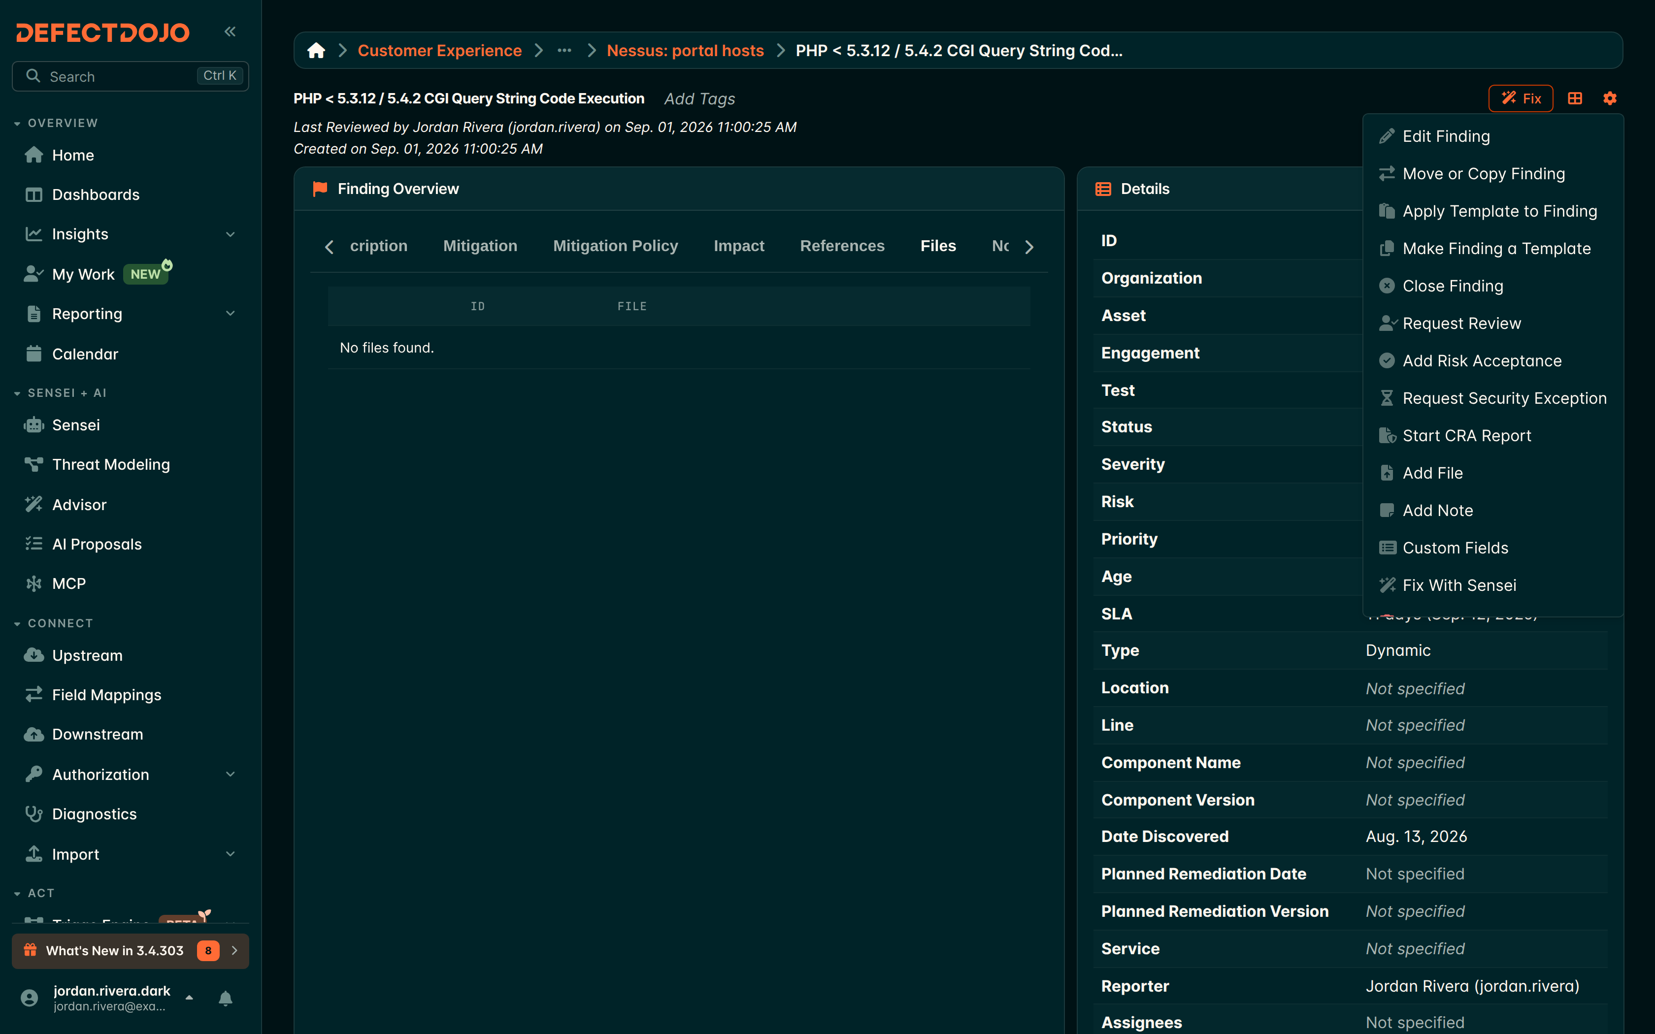Open Nessus: portal hosts breadcrumb link
The image size is (1655, 1034).
tap(685, 51)
